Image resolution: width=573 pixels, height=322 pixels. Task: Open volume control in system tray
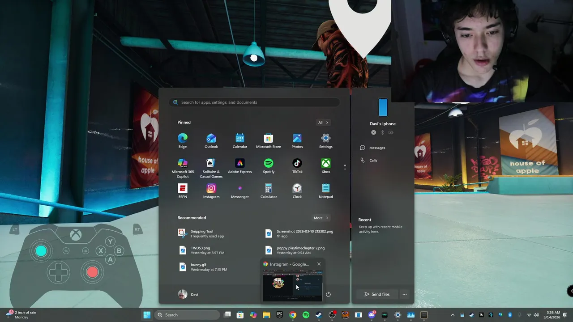pos(536,315)
